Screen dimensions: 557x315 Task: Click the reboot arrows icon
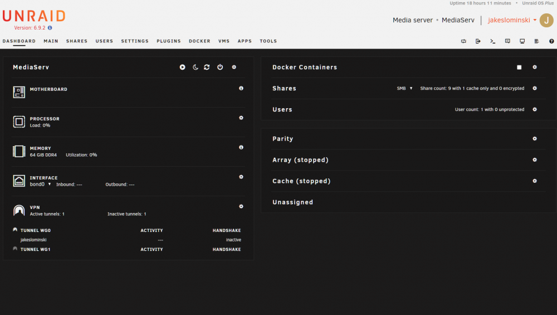click(x=207, y=67)
